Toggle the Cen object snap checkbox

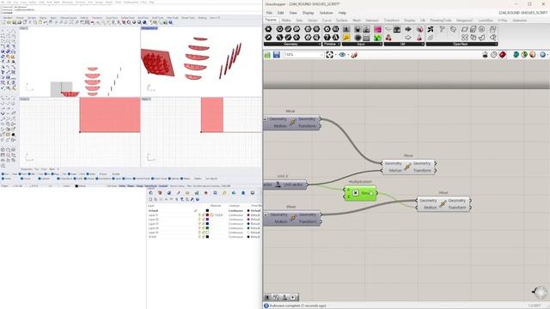point(38,173)
